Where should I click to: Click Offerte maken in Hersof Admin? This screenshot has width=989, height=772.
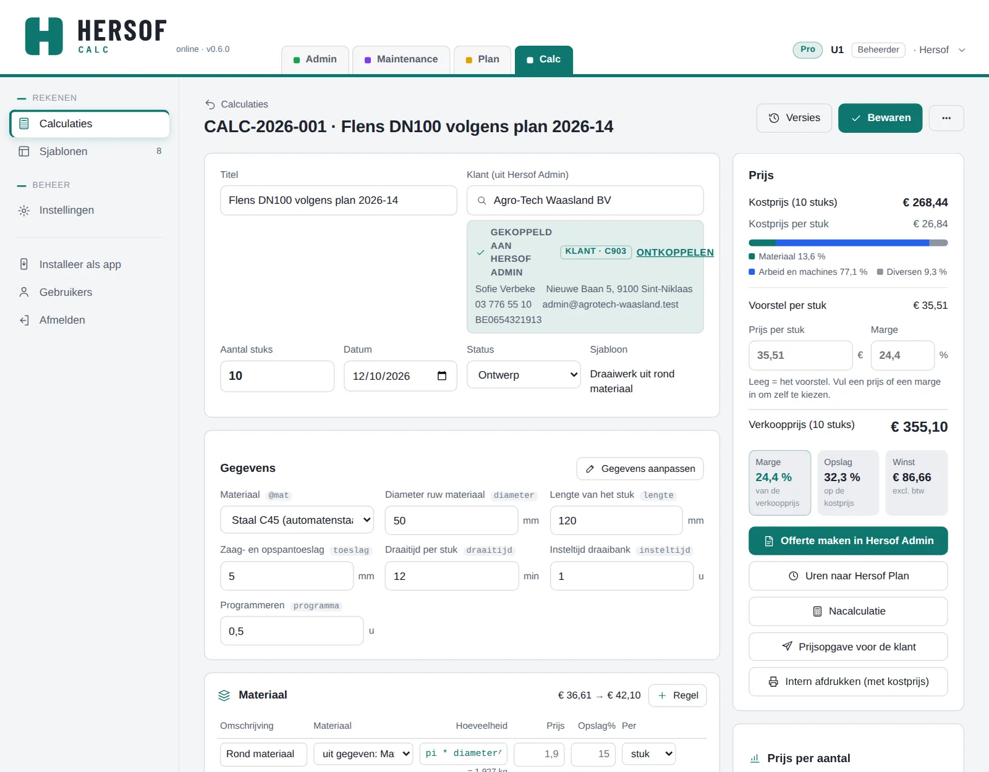pos(848,541)
